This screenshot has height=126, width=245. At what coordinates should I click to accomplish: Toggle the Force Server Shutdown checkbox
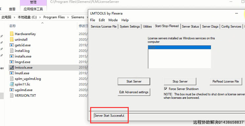point(166,89)
